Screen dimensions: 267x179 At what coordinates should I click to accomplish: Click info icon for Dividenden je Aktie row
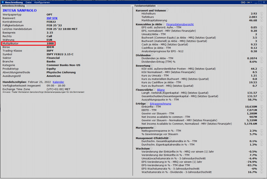pyautogui.click(x=262, y=58)
